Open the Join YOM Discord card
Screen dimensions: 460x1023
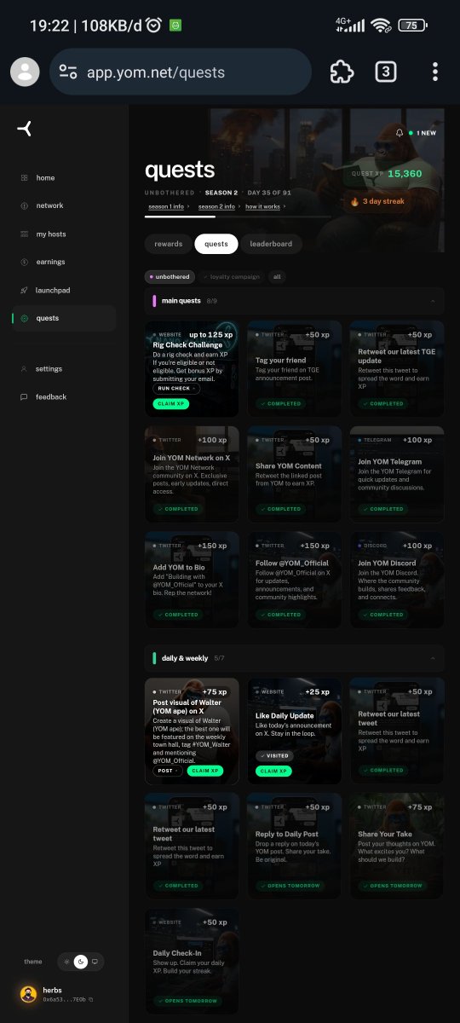click(x=397, y=580)
